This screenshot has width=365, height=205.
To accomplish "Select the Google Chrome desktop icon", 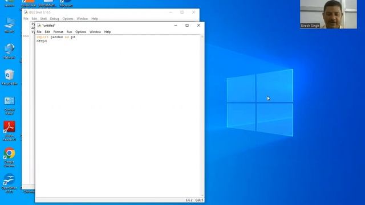I will (9, 157).
